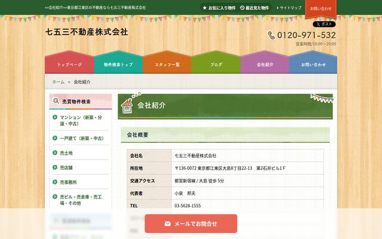Select 売土地 in the sidebar
Viewport: 382px width, 239px height.
point(66,153)
